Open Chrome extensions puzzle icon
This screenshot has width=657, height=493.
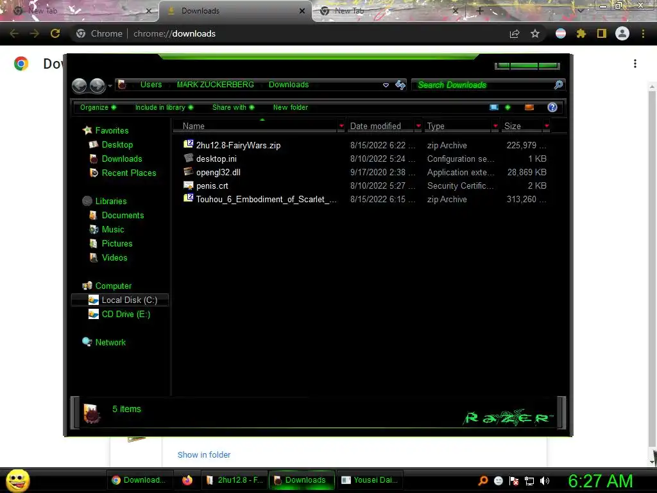pyautogui.click(x=581, y=33)
